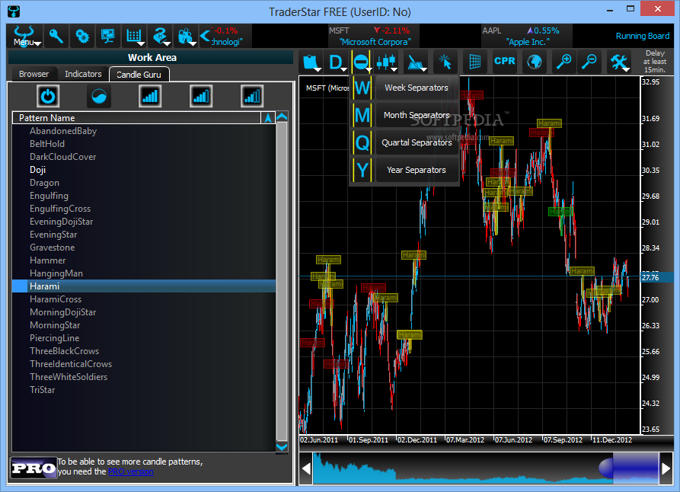Zoom in on the chart
The image size is (680, 492).
tap(563, 62)
